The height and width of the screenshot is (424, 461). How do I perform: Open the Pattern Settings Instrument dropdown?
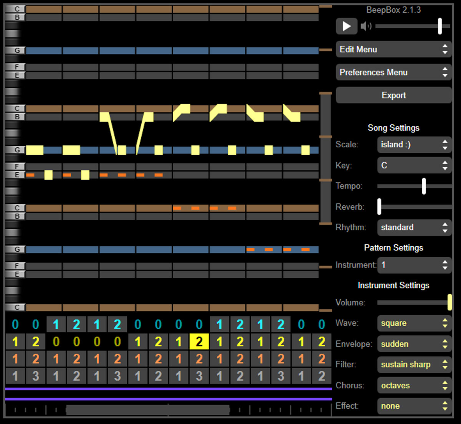414,265
